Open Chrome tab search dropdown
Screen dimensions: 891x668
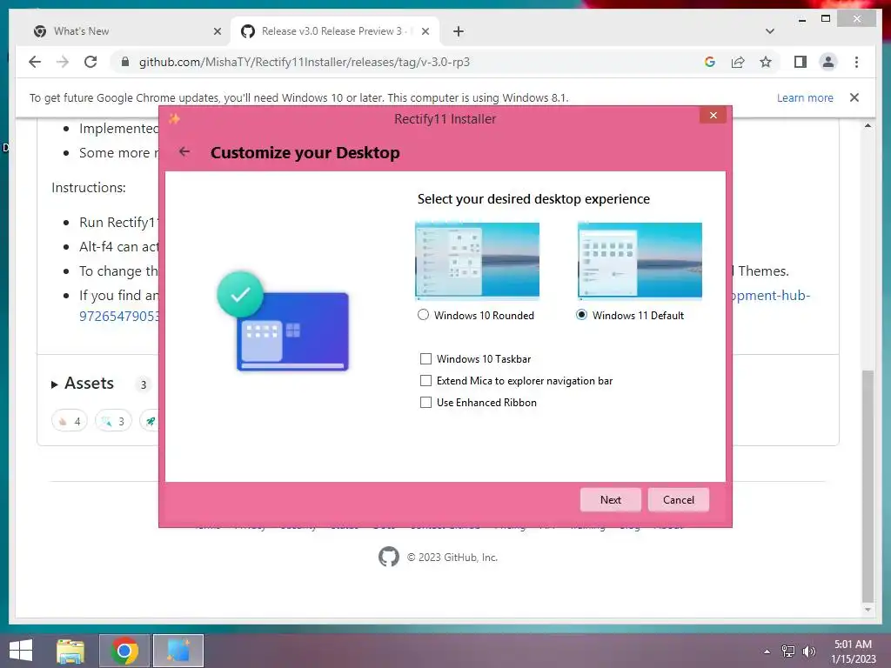[x=770, y=31]
